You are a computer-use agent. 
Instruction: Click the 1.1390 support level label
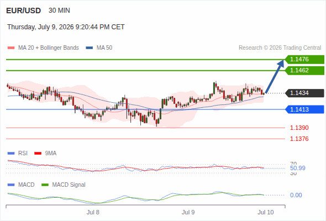pyautogui.click(x=299, y=128)
